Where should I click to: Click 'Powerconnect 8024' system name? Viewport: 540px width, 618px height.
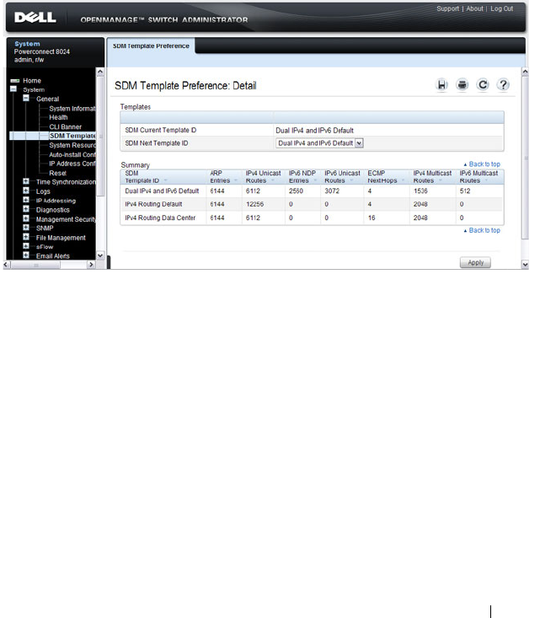pos(42,51)
